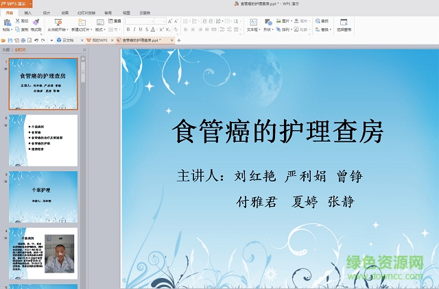Switch to the 设计 (Design) ribbon tab
439x289 pixels.
[47, 13]
